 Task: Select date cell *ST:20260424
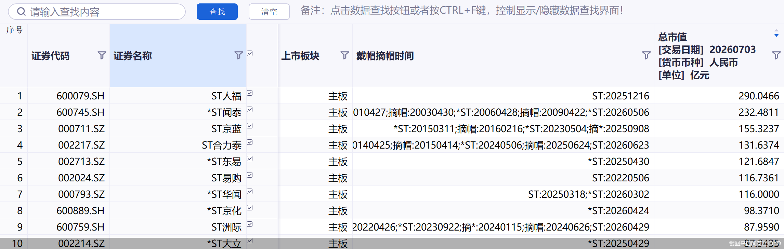click(x=503, y=210)
